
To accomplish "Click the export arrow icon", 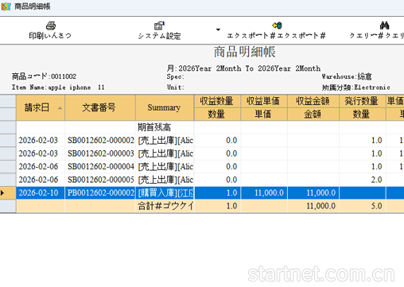I will (x=277, y=25).
